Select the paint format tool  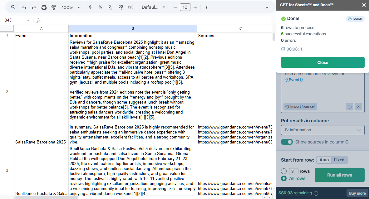coord(54,7)
